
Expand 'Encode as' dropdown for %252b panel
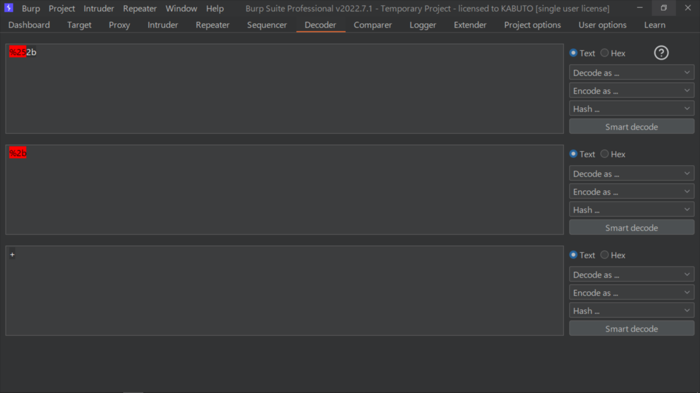(x=632, y=91)
